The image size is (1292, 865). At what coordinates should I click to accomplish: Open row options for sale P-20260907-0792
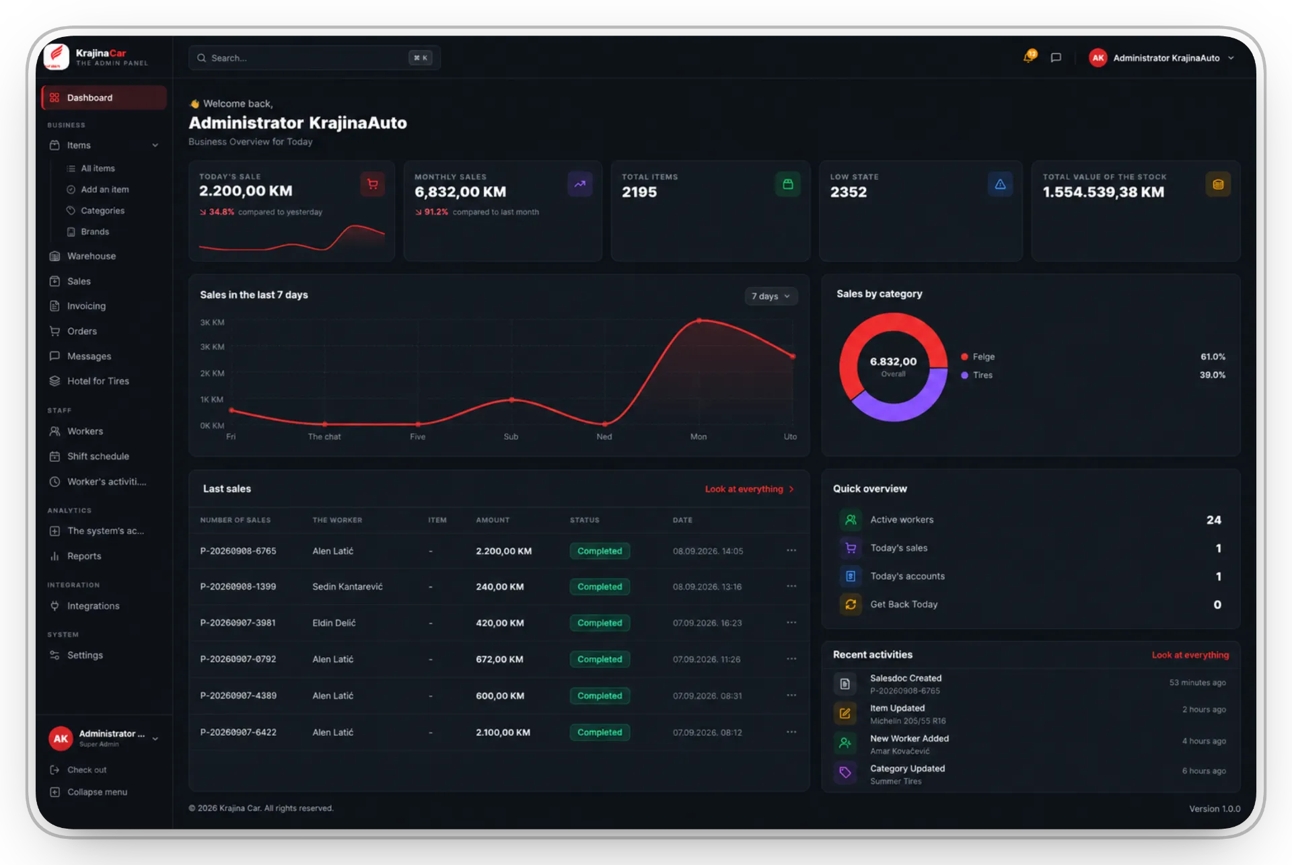click(x=791, y=659)
